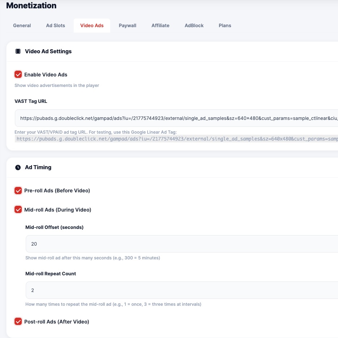Disable the Enable Video Ads checkbox
The width and height of the screenshot is (338, 338).
18,75
